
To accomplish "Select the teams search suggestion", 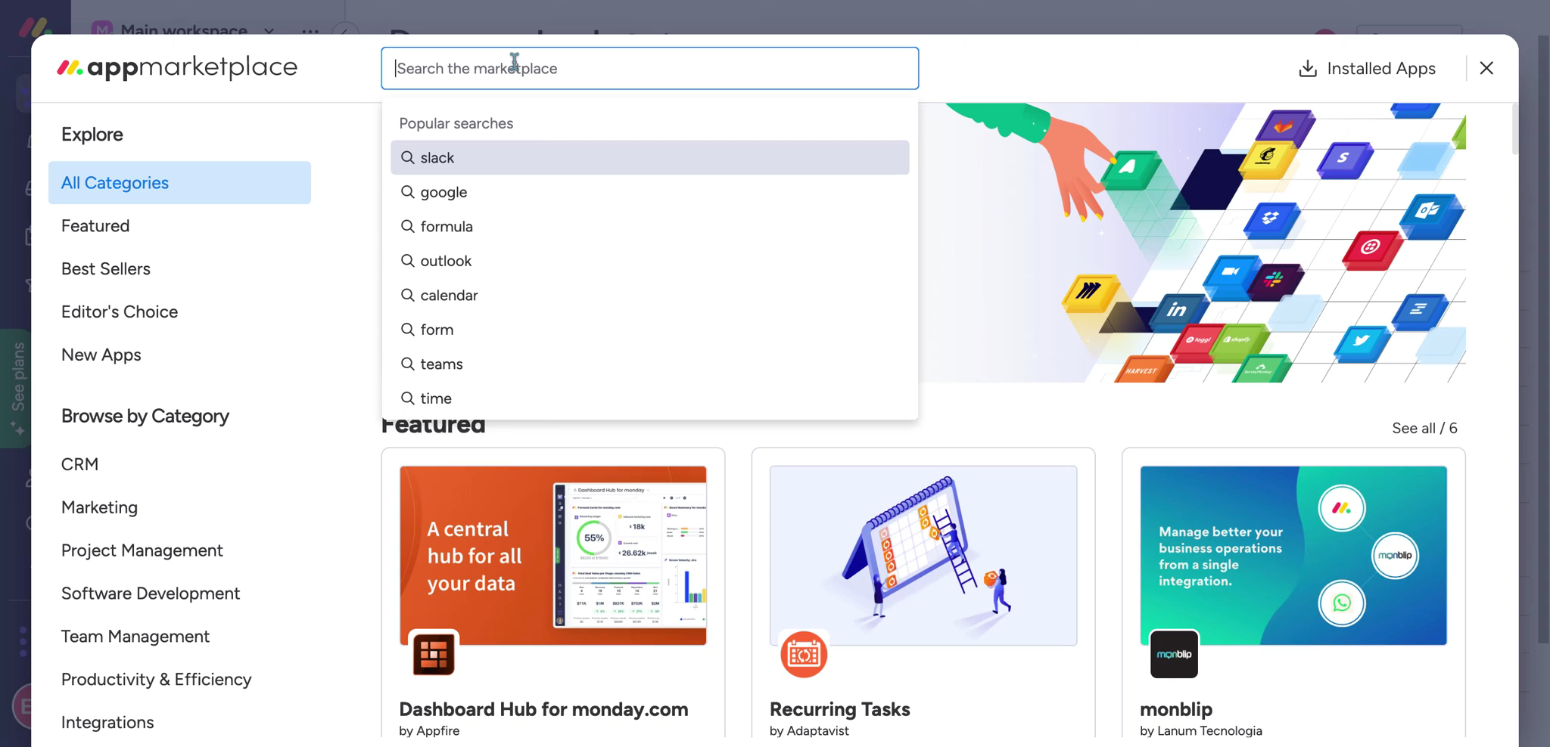I will (x=649, y=364).
